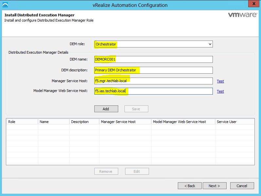Sort by Manager Service Host column header
The image size is (261, 196).
(x=125, y=122)
